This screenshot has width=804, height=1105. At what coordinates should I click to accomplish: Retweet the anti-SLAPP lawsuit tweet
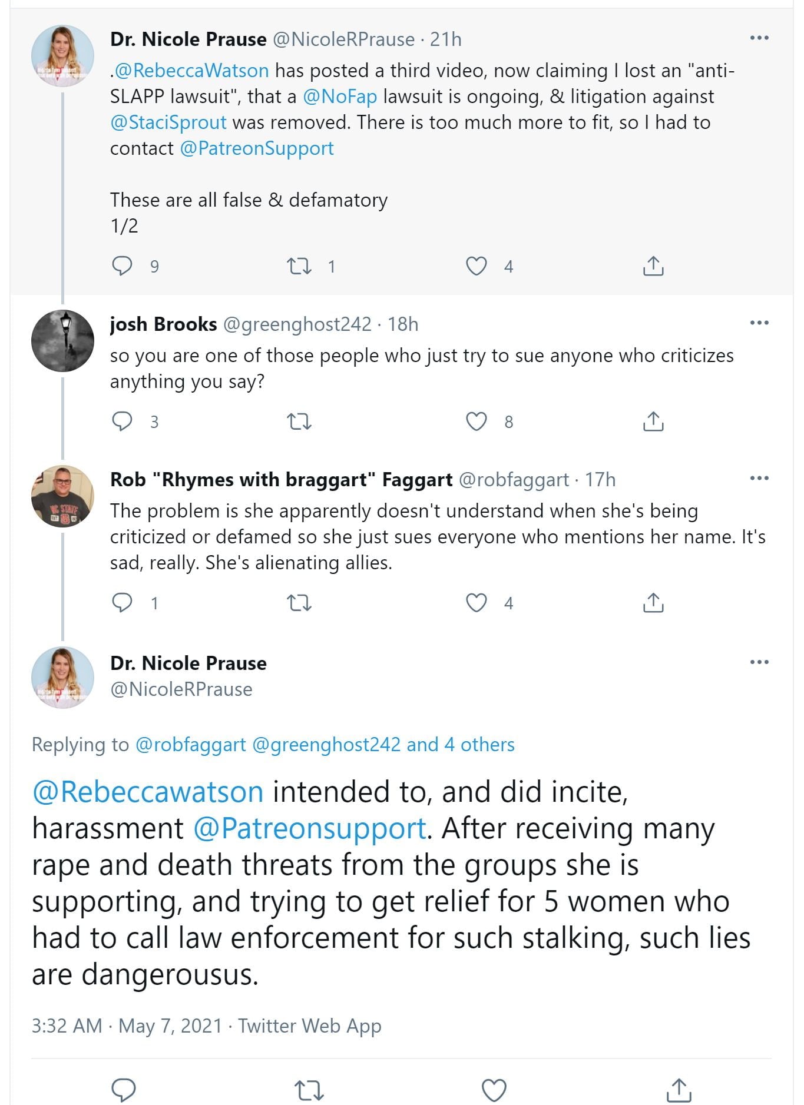[x=299, y=266]
